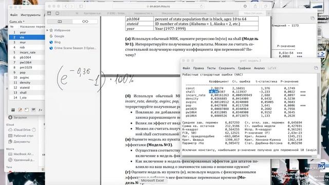Open gretl session icon view
329x185 pixels.
[33, 109]
